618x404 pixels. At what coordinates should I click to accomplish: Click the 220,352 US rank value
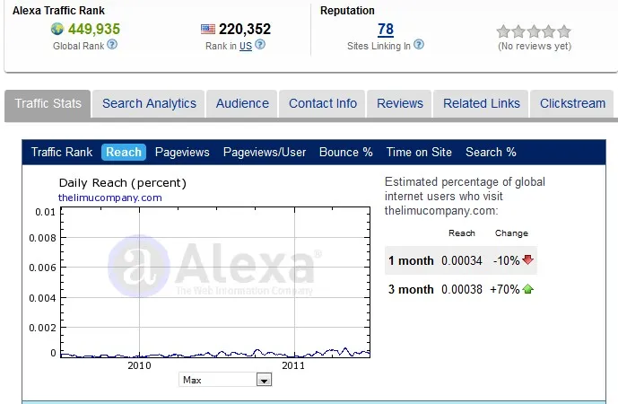[x=245, y=29]
